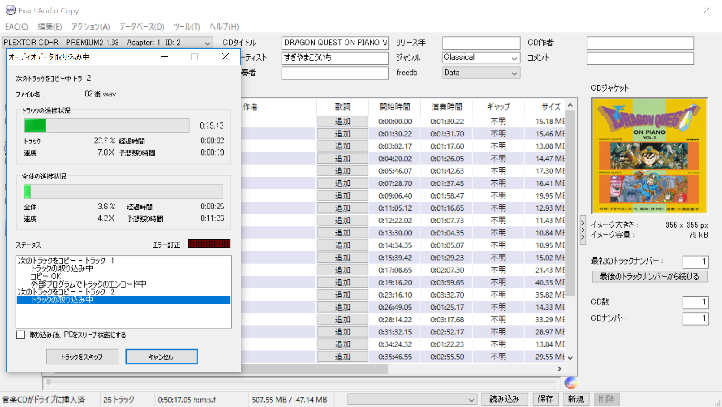Screen dimensions: 722x407
Task: Click the ギャップ column header
Action: [498, 106]
